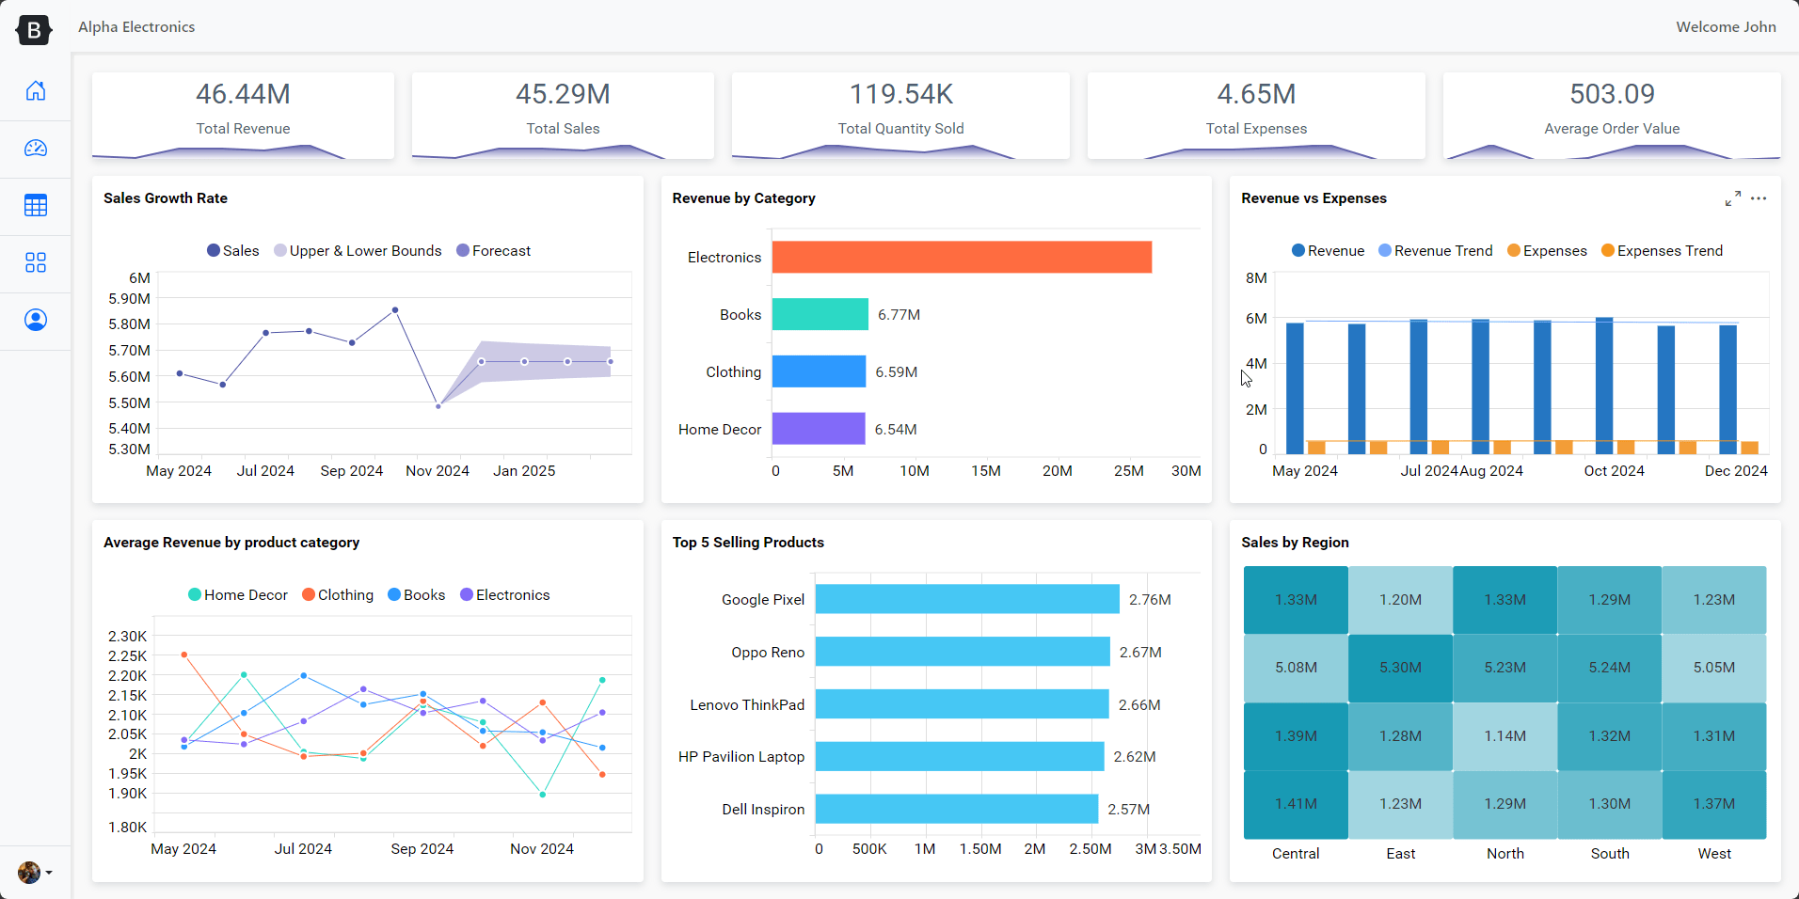Screen dimensions: 1799x899
Task: Click the 2.57M Dell Inspiron value label
Action: click(x=1128, y=810)
